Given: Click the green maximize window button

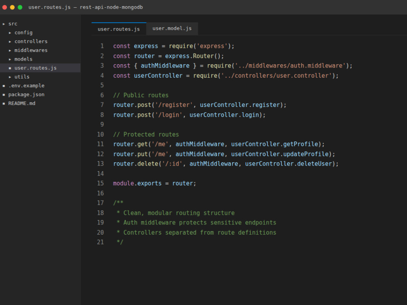Looking at the screenshot, I should pyautogui.click(x=20, y=7).
